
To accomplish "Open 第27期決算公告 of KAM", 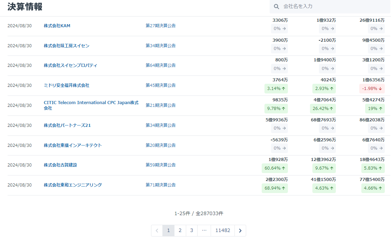I will [x=161, y=26].
